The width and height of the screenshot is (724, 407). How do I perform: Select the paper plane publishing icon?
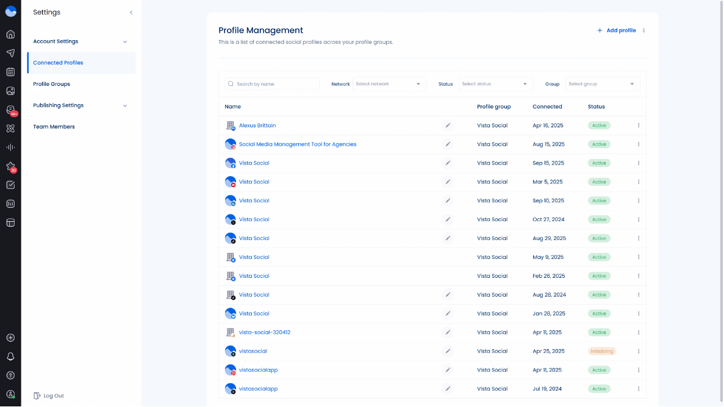click(10, 53)
